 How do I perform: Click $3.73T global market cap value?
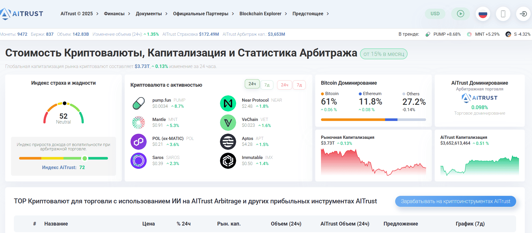coord(142,66)
